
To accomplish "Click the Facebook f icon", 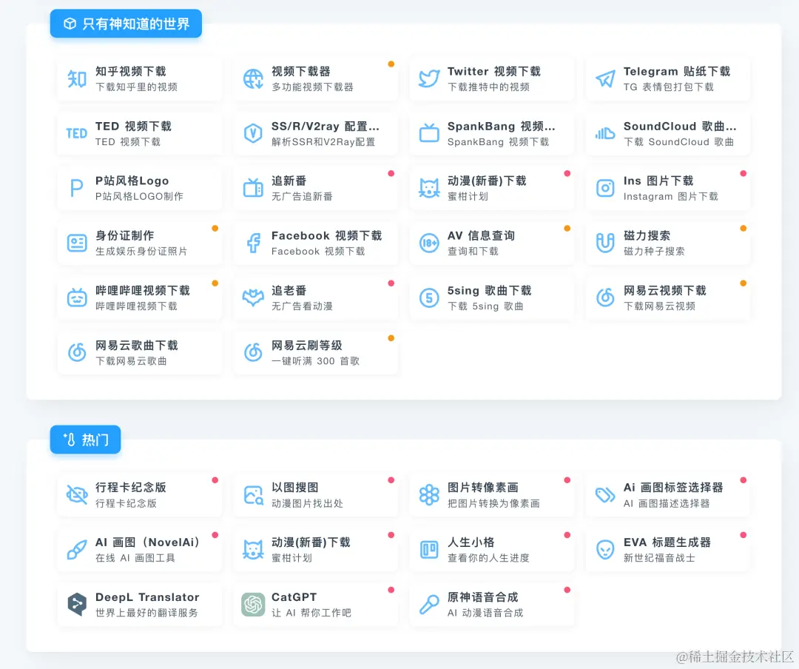I will (x=253, y=243).
